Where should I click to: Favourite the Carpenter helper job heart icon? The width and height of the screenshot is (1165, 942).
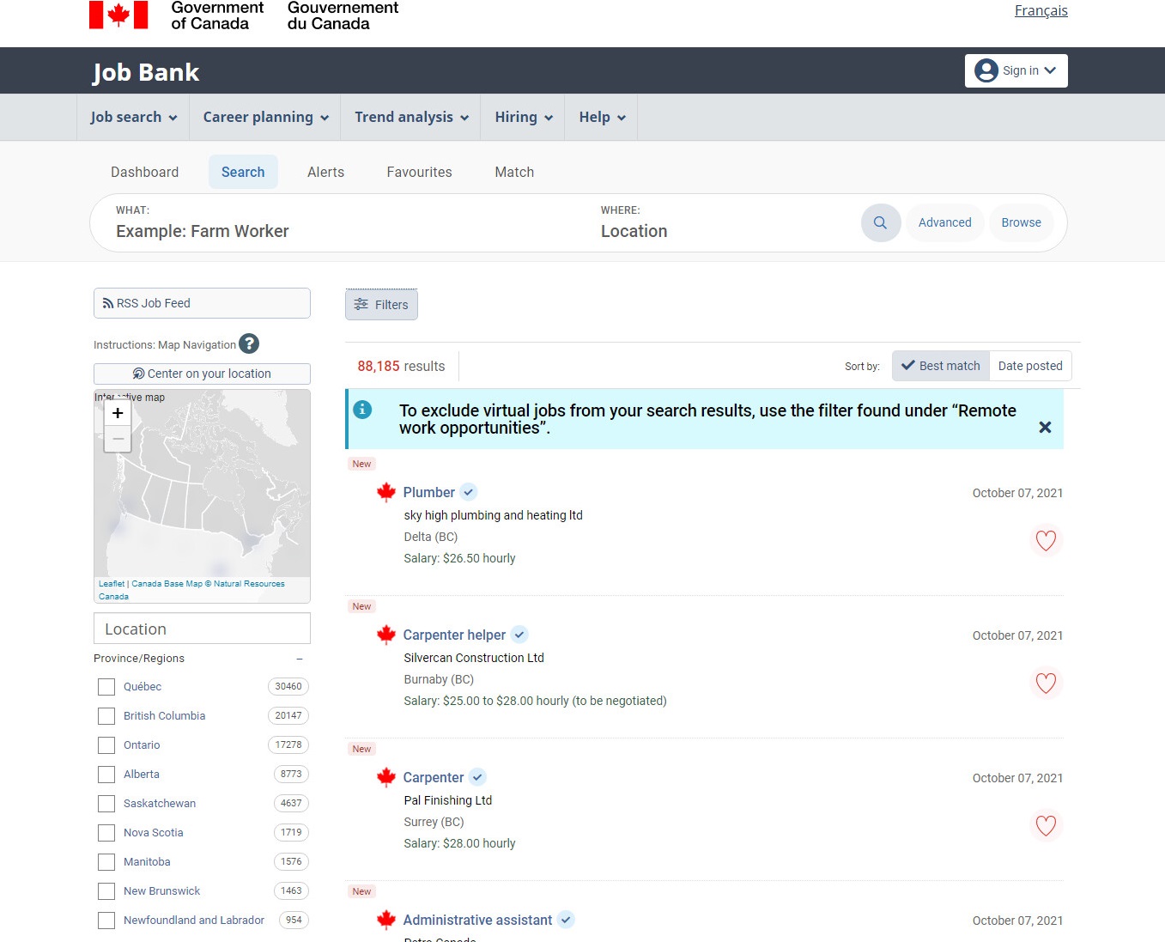tap(1045, 683)
